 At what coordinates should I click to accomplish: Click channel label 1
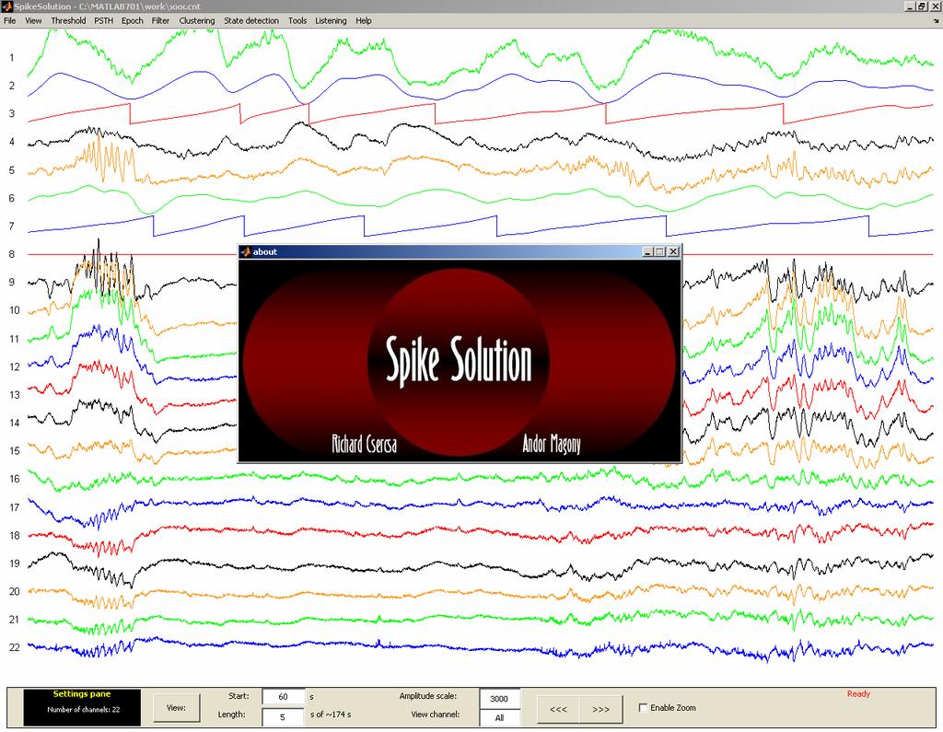click(x=11, y=58)
